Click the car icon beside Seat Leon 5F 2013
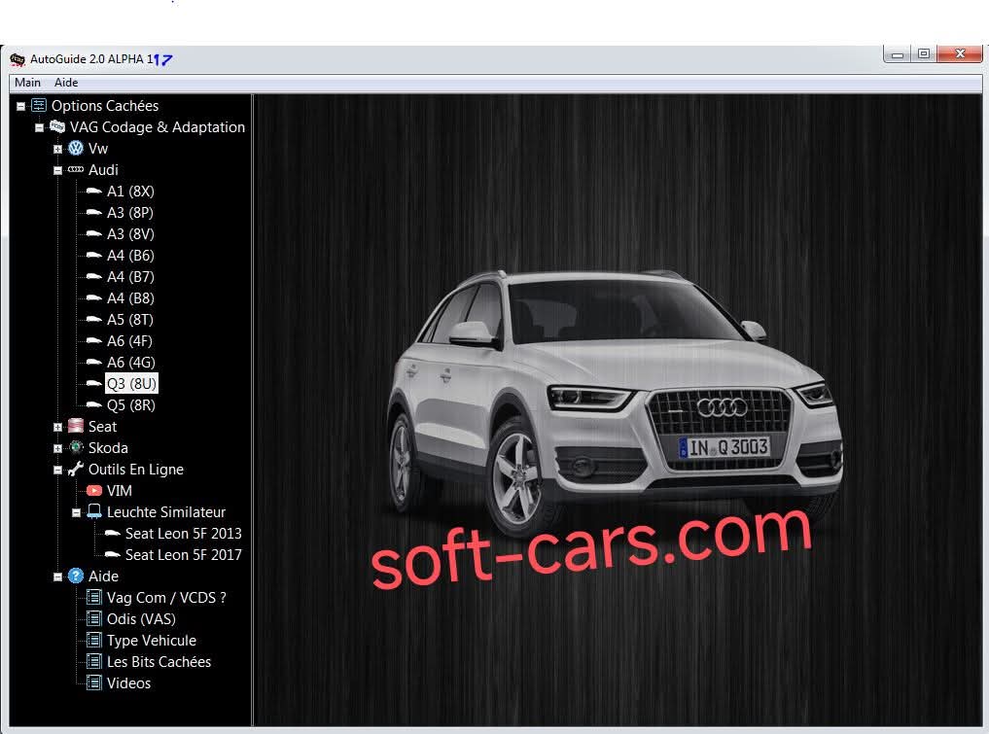This screenshot has height=734, width=989. (x=112, y=534)
